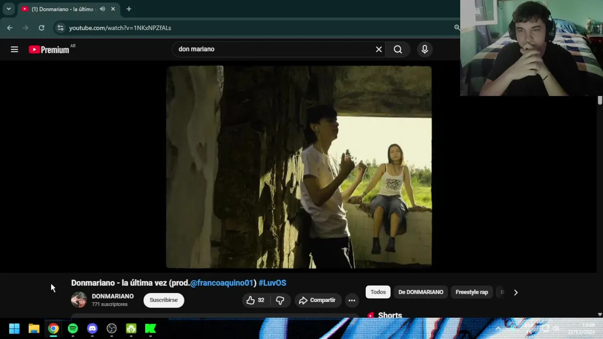Click the video player to pause
The image size is (603, 339).
[x=299, y=167]
